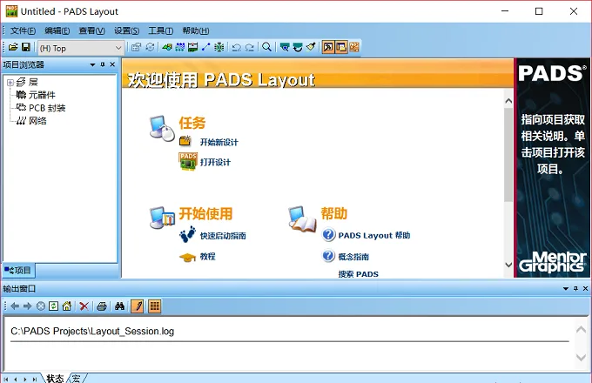592x383 pixels.
Task: Close the 输出窗口 panel
Action: (585, 288)
